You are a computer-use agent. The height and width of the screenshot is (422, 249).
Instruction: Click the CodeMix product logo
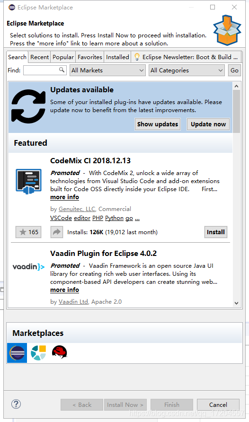point(28,182)
